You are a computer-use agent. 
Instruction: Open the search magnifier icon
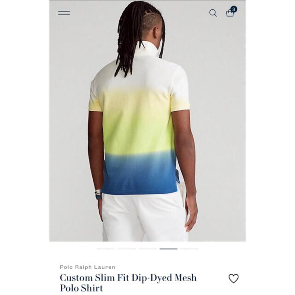[x=213, y=13]
